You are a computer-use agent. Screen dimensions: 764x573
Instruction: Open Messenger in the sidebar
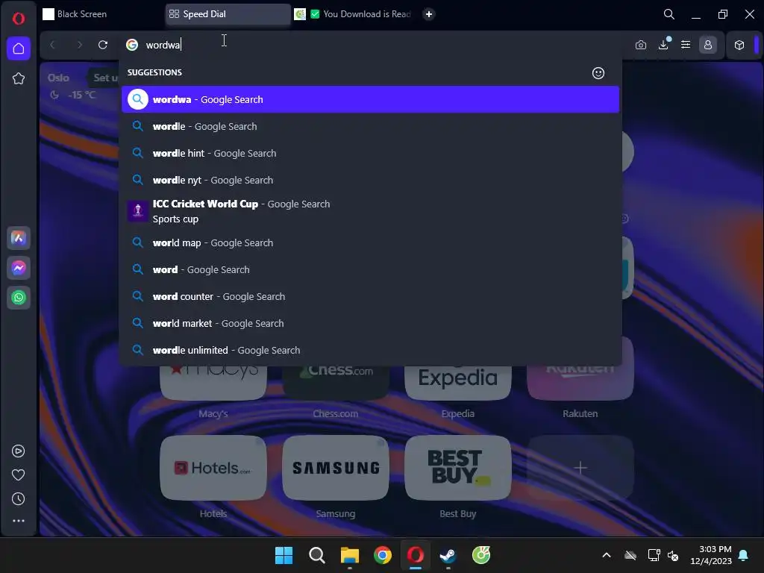[x=19, y=268]
